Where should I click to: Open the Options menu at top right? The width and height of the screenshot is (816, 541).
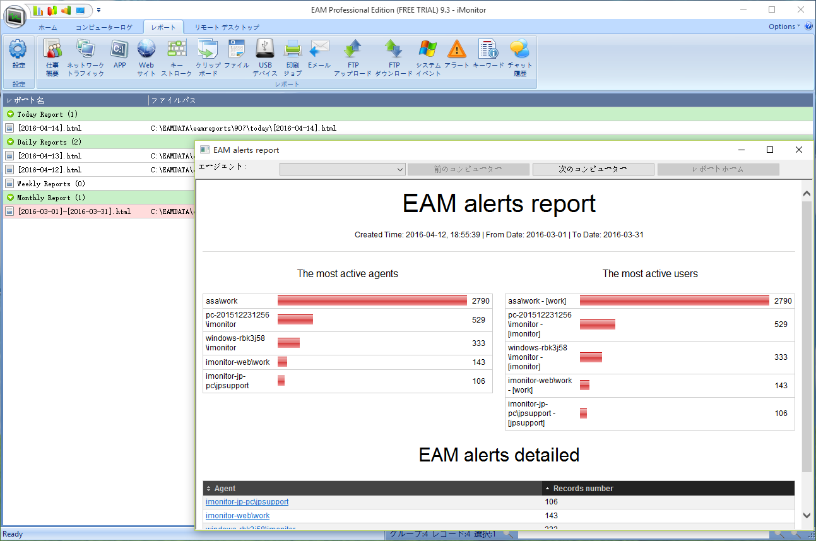[784, 27]
